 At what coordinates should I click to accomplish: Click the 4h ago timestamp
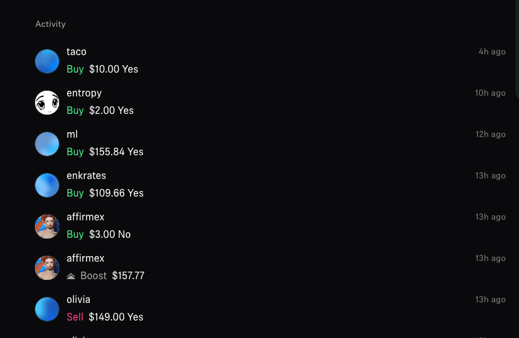point(492,52)
